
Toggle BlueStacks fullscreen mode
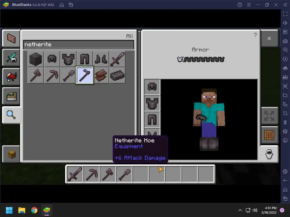pos(285,14)
